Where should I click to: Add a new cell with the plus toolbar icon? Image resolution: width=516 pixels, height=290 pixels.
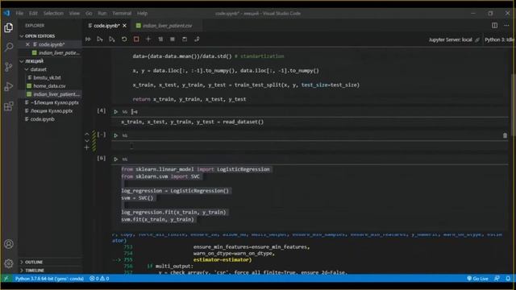148,39
